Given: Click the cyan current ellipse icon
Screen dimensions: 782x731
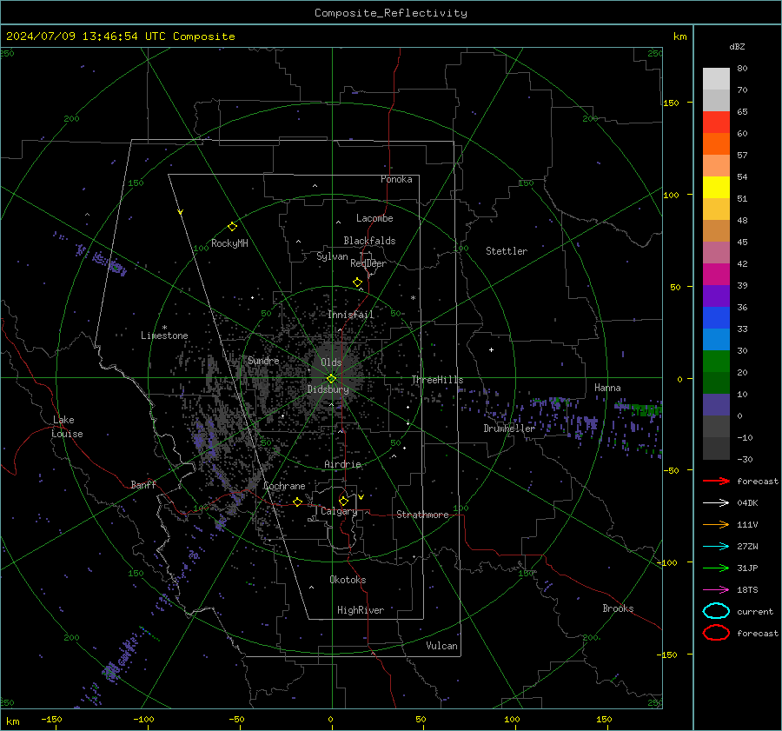Looking at the screenshot, I should (716, 611).
